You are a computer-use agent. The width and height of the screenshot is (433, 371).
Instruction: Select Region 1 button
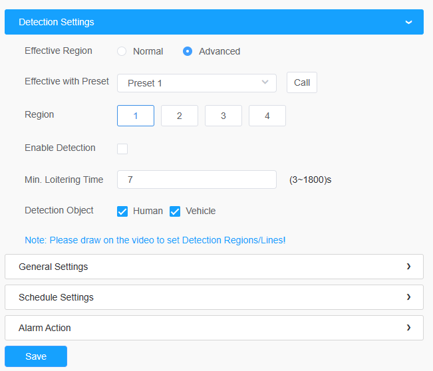136,116
